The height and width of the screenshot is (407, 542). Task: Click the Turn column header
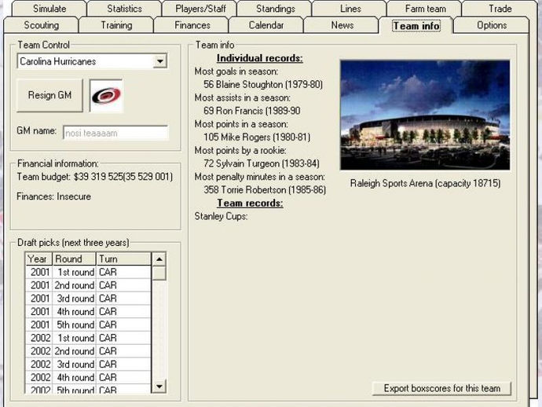pyautogui.click(x=123, y=259)
